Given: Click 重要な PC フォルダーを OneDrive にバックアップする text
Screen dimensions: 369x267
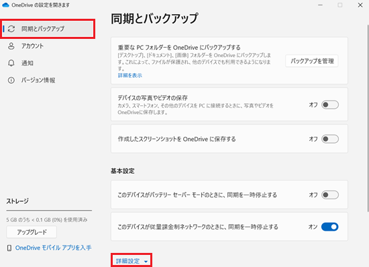Looking at the screenshot, I should (179, 48).
